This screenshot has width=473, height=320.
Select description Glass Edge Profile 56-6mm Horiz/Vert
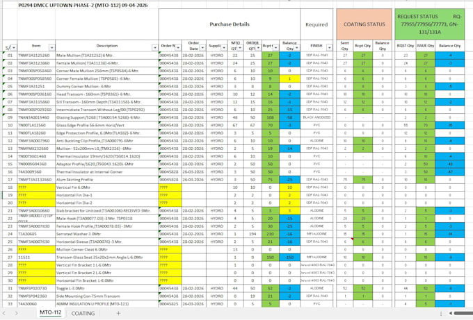(107, 125)
